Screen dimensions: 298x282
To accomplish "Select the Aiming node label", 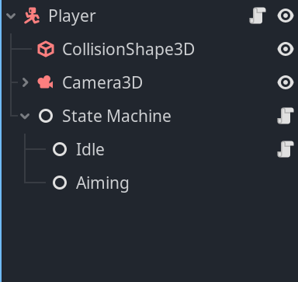I will 102,183.
